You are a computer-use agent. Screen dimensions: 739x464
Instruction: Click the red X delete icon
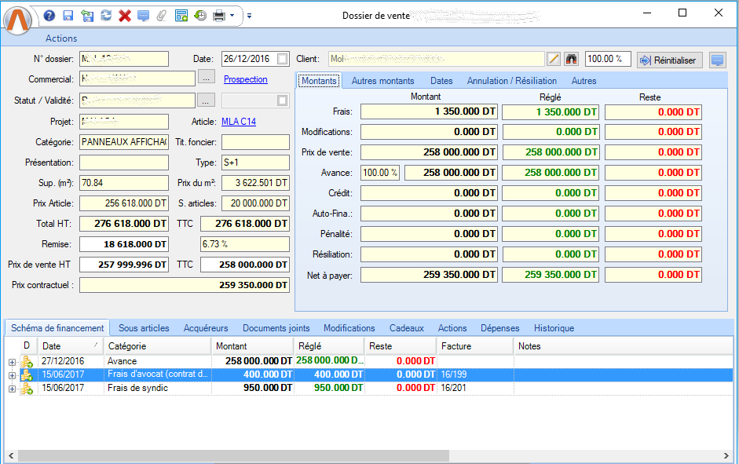coord(124,16)
